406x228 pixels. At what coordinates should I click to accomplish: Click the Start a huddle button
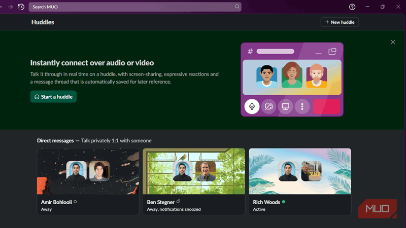coord(53,97)
